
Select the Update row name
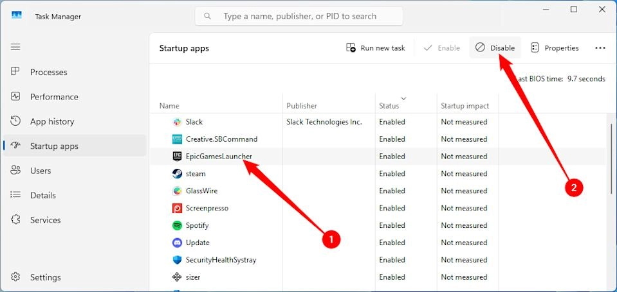click(x=198, y=243)
